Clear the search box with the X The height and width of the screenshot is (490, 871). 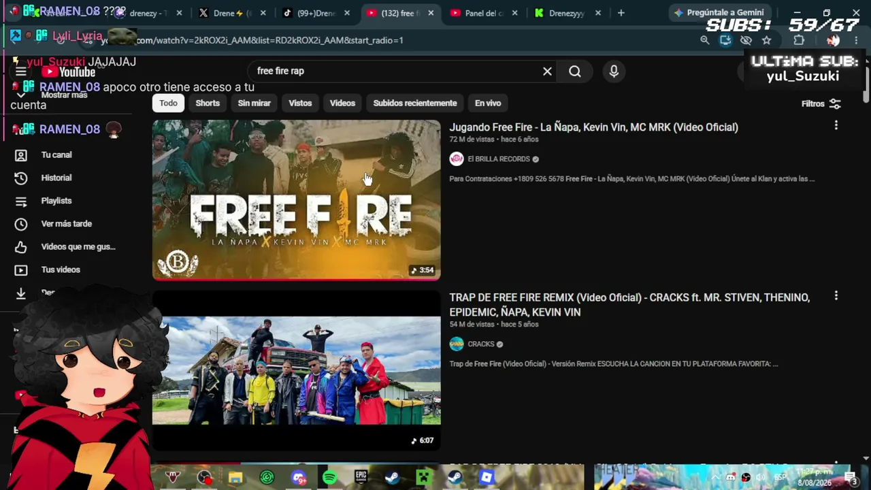(x=547, y=71)
